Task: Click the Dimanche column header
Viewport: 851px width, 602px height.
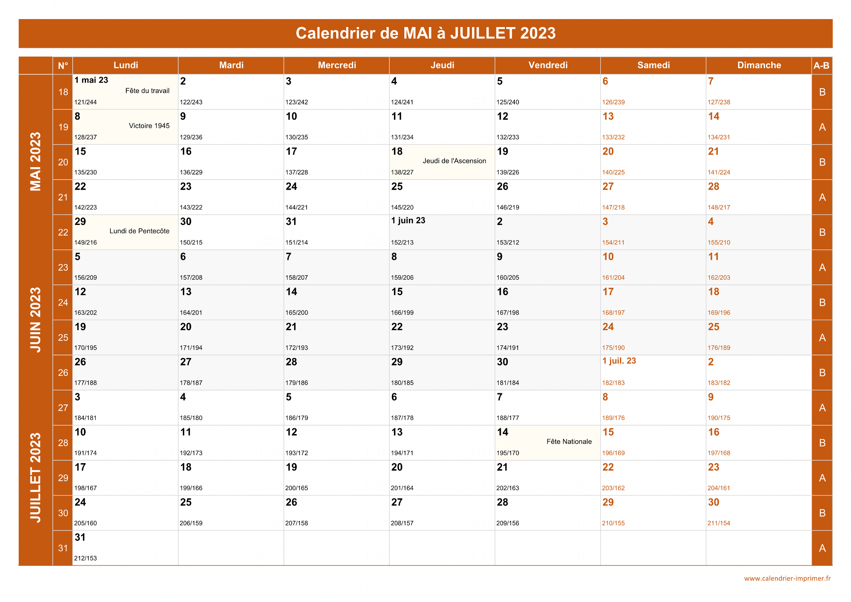Action: 759,65
